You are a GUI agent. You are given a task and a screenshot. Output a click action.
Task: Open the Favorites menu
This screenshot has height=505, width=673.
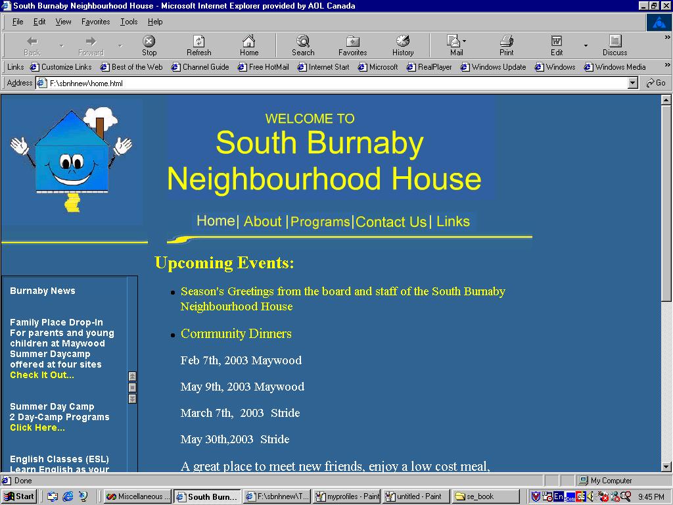click(x=95, y=22)
